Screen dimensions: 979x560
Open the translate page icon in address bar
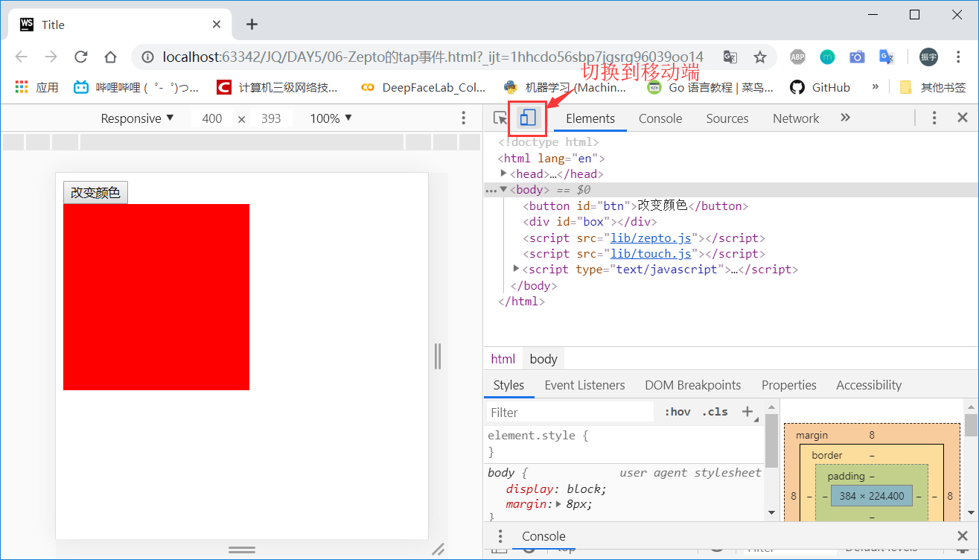pos(730,57)
